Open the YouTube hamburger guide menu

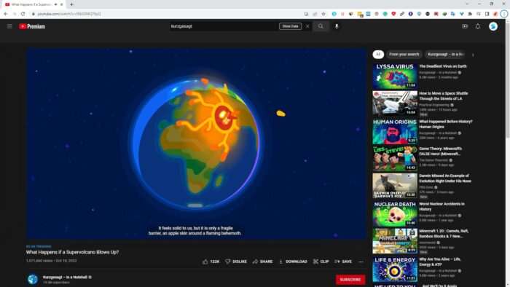[x=9, y=26]
